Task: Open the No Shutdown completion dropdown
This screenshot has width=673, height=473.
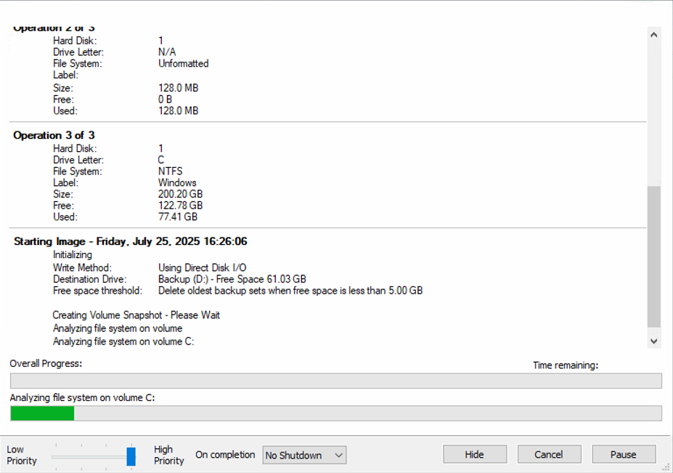Action: click(304, 456)
